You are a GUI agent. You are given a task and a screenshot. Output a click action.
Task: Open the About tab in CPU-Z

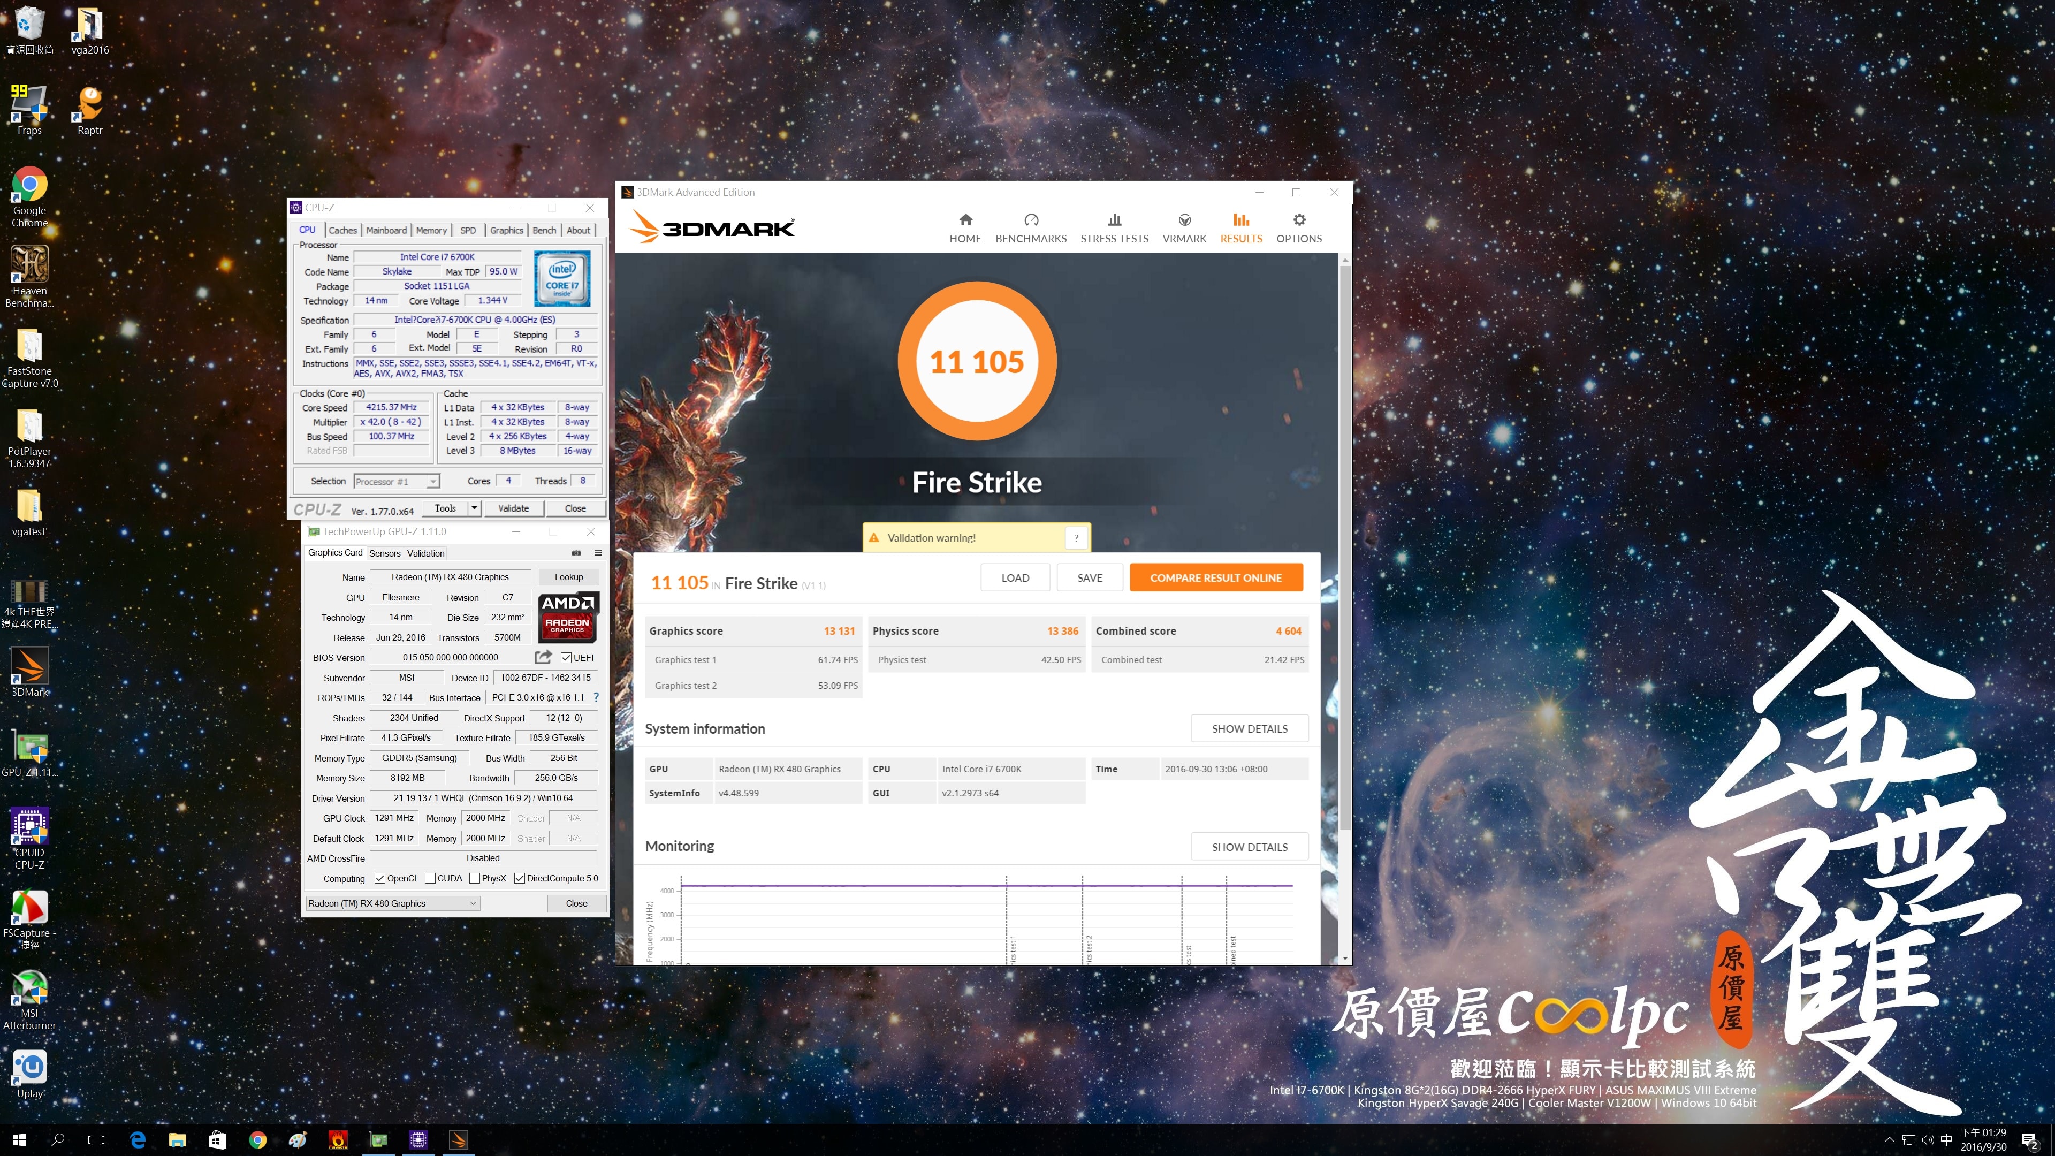pyautogui.click(x=579, y=230)
